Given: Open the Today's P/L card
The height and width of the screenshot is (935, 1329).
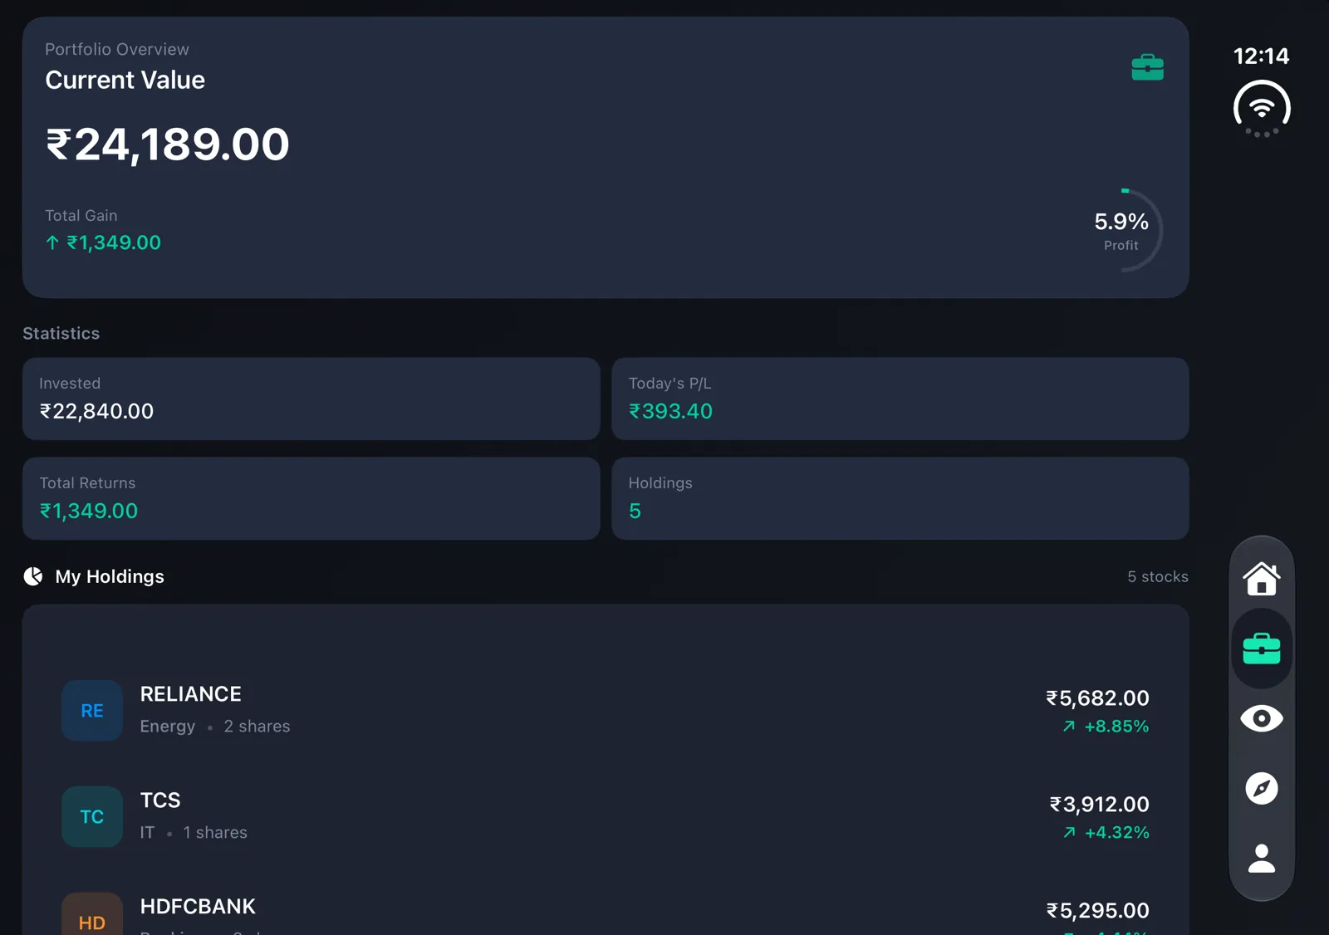Looking at the screenshot, I should coord(900,399).
